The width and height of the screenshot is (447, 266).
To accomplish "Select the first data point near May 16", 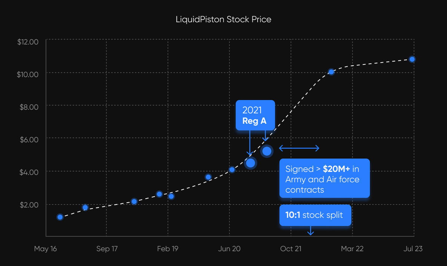I will pos(60,217).
